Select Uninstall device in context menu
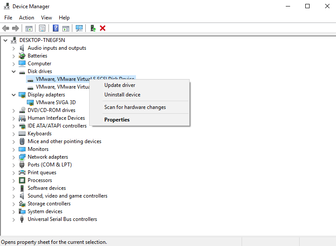Image resolution: width=336 pixels, height=246 pixels. 122,95
